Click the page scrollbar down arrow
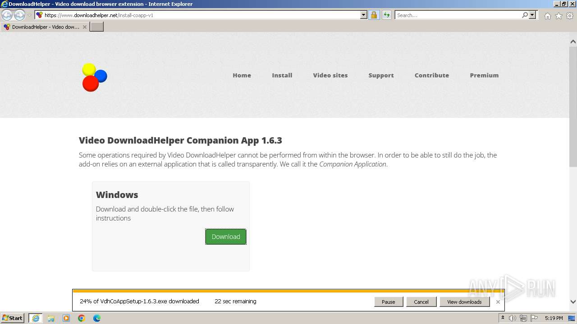The width and height of the screenshot is (577, 324). click(573, 302)
